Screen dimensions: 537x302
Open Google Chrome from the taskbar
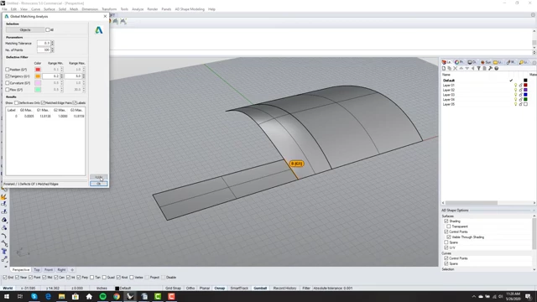[x=117, y=296]
